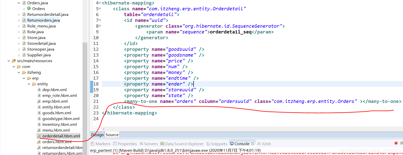The height and width of the screenshot is (155, 403).
Task: Expand the Returnorders.java node
Action: [19, 20]
